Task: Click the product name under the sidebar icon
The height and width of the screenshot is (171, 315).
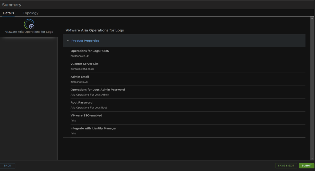Action: (x=29, y=32)
